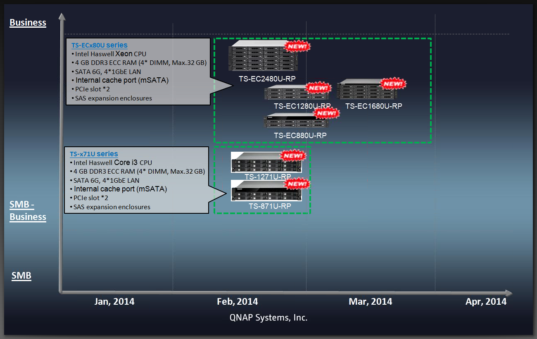Click the NEW badge on TS-871U-RP
This screenshot has width=537, height=339.
298,184
